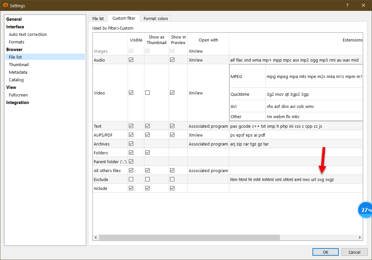Uncheck Show as Thumbnail for Folders

pos(147,153)
